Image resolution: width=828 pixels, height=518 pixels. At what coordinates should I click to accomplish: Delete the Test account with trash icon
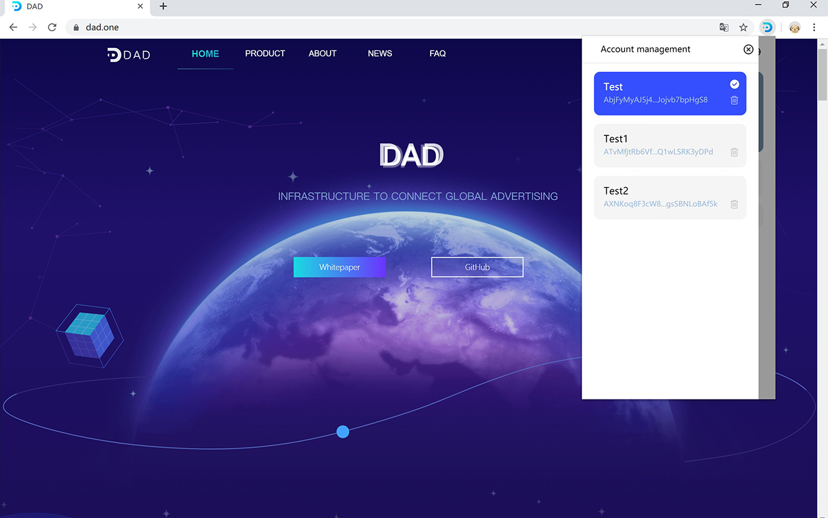[x=734, y=100]
